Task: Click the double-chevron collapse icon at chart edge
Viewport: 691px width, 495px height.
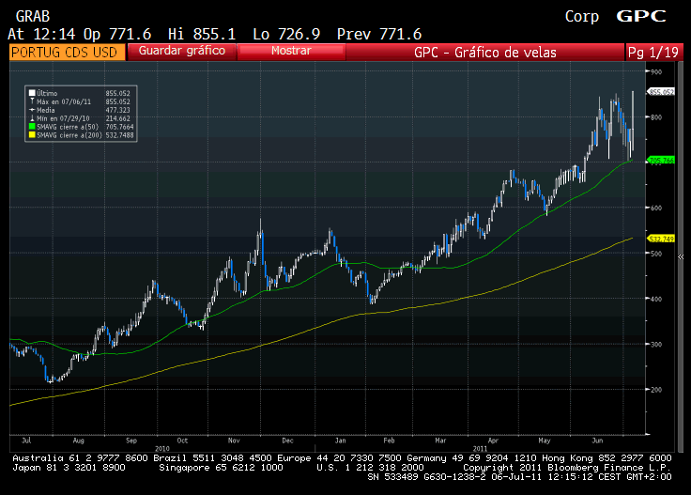Action: pos(681,256)
